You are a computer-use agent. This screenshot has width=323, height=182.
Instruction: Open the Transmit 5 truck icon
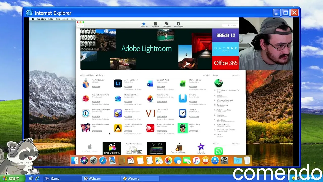coord(118,113)
